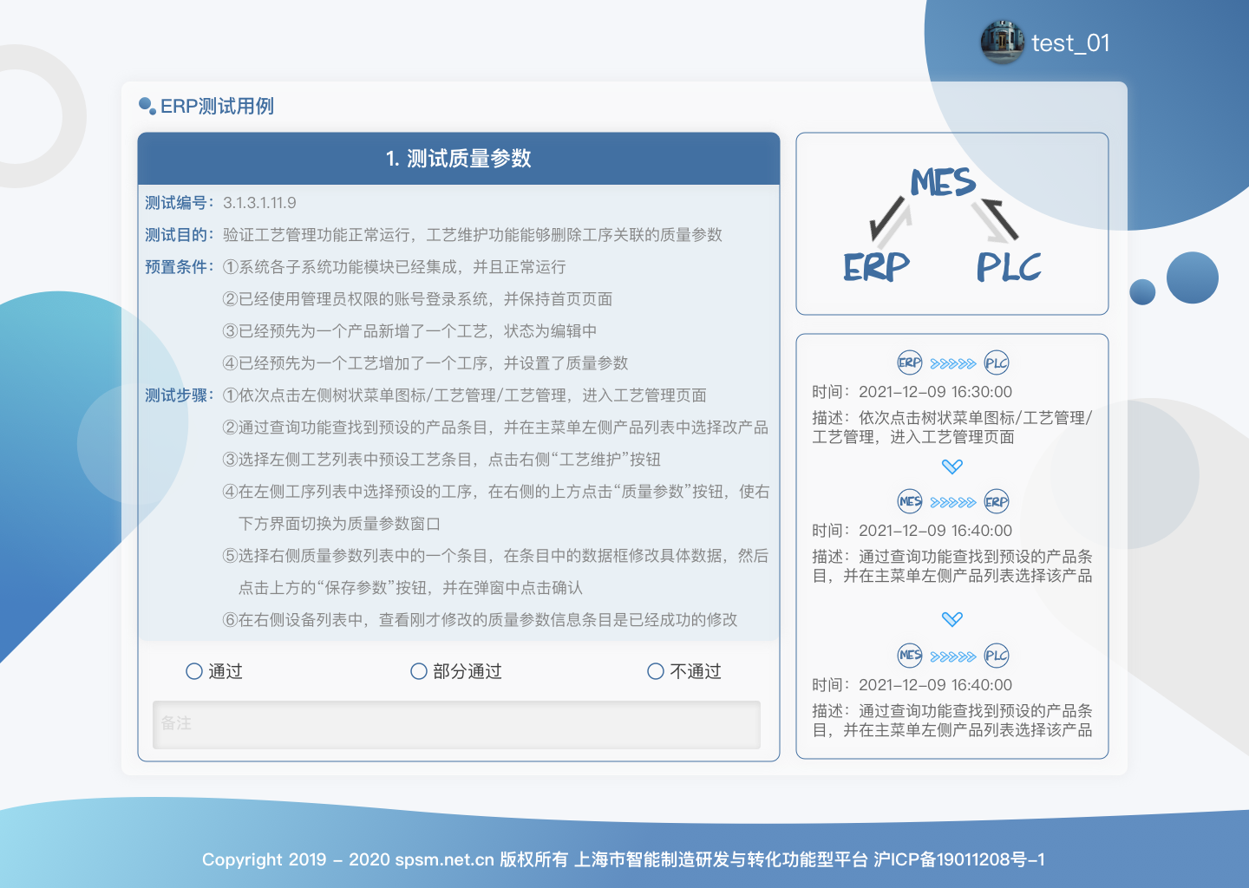
Task: Click the MES circle icon in the second timeline entry
Action: [909, 500]
